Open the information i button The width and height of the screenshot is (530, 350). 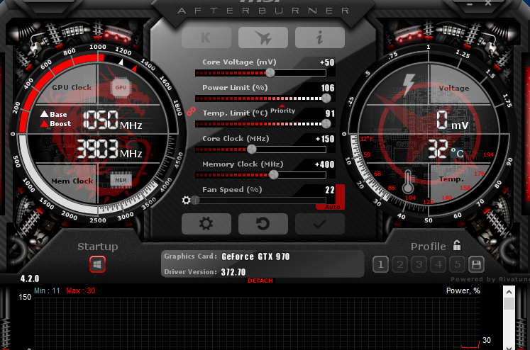320,38
